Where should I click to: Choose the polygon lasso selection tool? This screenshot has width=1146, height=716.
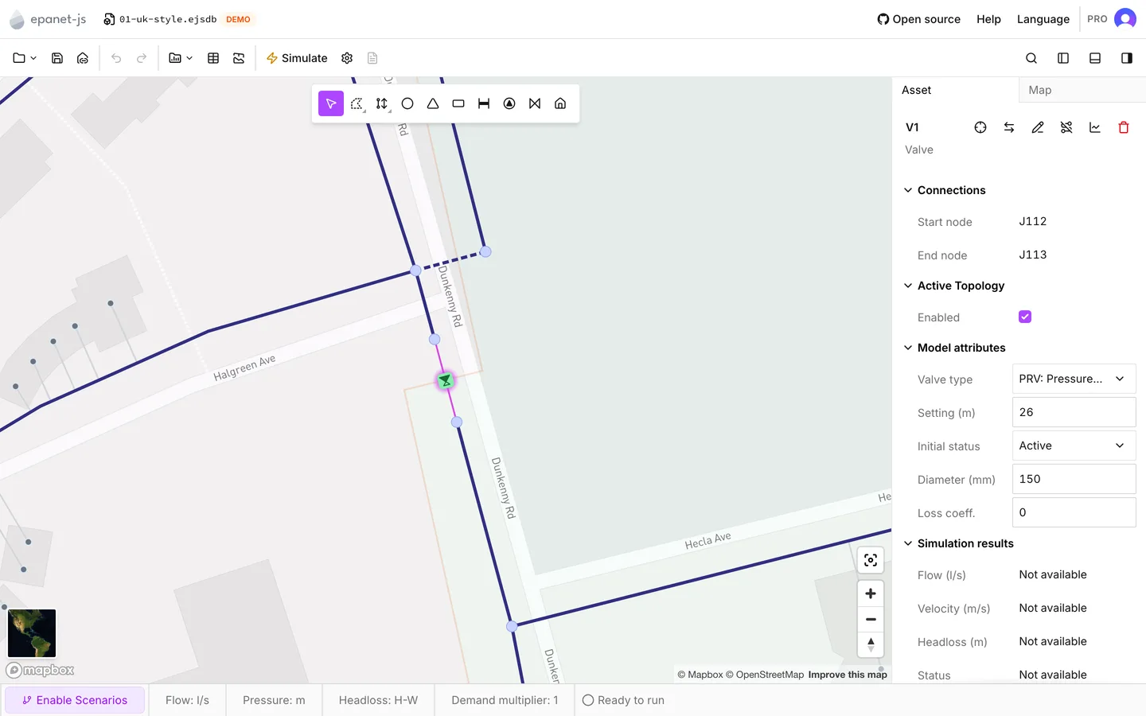coord(357,103)
